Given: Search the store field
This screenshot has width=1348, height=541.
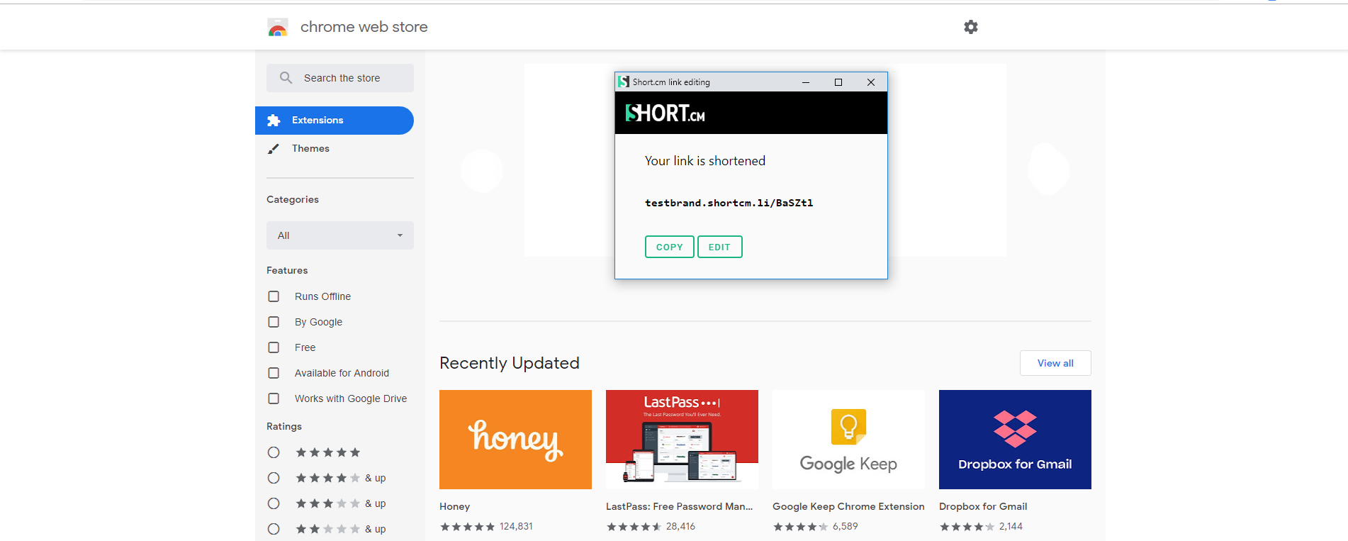Looking at the screenshot, I should 340,78.
